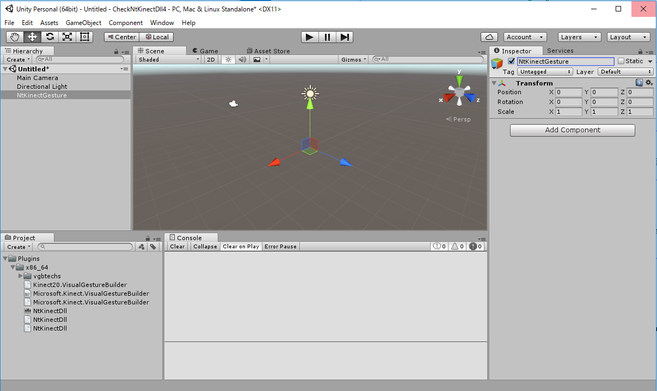Select the Hand tool in toolbar
This screenshot has height=391, width=657.
point(15,37)
